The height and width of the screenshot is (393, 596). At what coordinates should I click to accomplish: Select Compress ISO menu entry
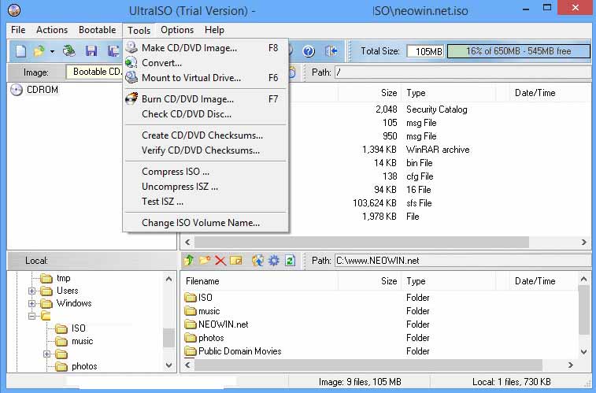[205, 172]
